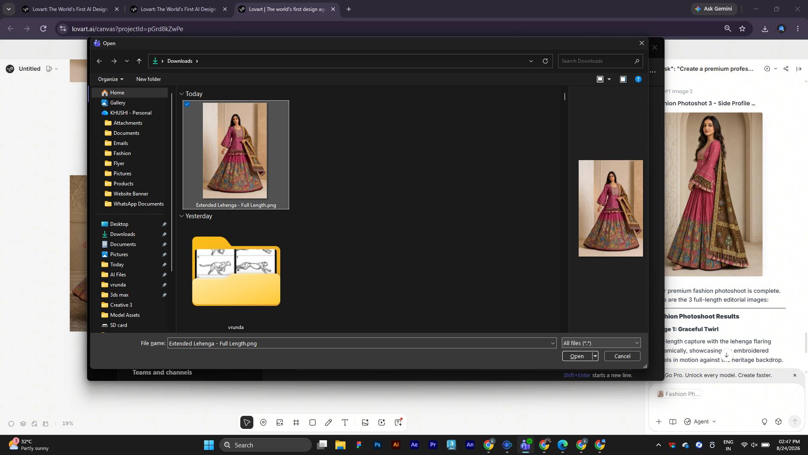
Task: Click the Cancel button
Action: [x=622, y=356]
